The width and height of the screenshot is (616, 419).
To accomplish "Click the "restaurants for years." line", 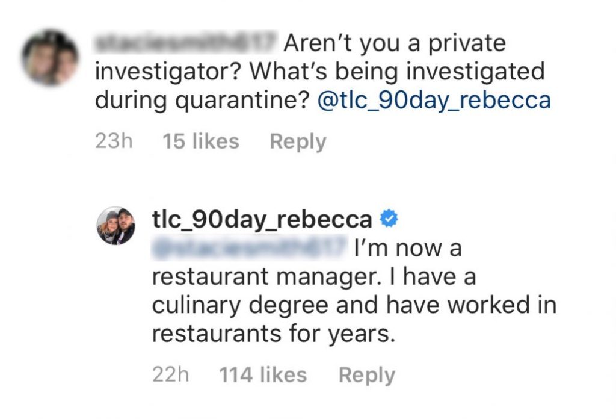I will point(273,334).
